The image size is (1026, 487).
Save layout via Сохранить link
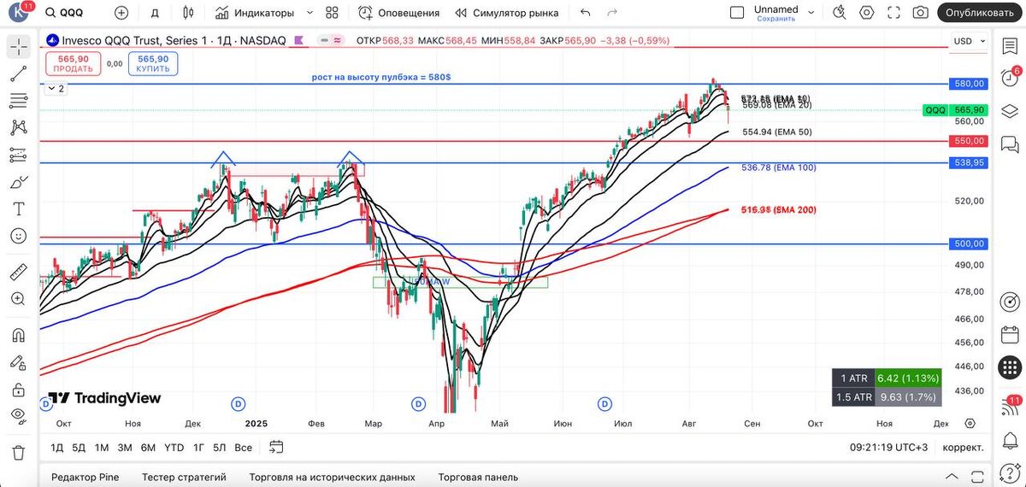(775, 19)
